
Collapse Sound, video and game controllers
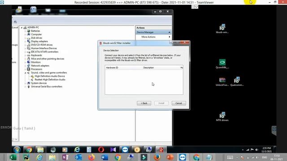25,73
